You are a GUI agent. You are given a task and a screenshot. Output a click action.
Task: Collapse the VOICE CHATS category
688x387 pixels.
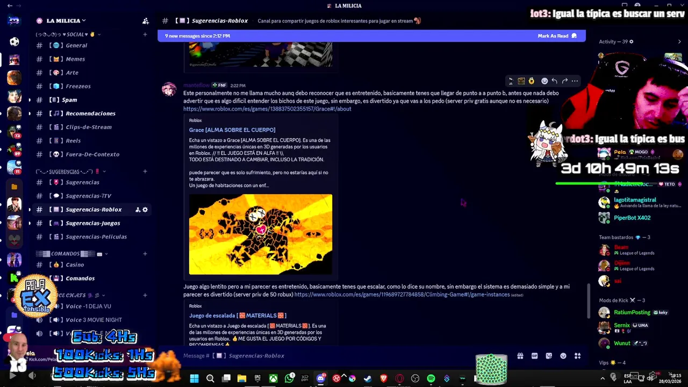pyautogui.click(x=81, y=295)
